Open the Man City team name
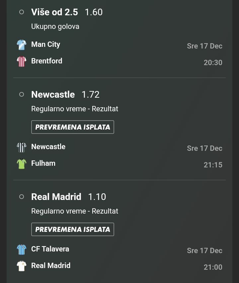The image size is (239, 283). tap(45, 45)
